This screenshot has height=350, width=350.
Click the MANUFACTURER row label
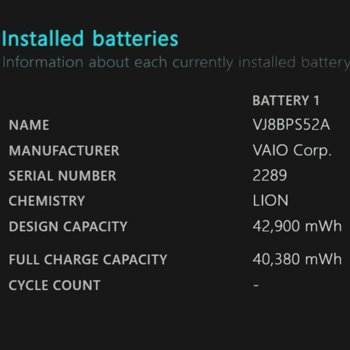[x=64, y=151]
